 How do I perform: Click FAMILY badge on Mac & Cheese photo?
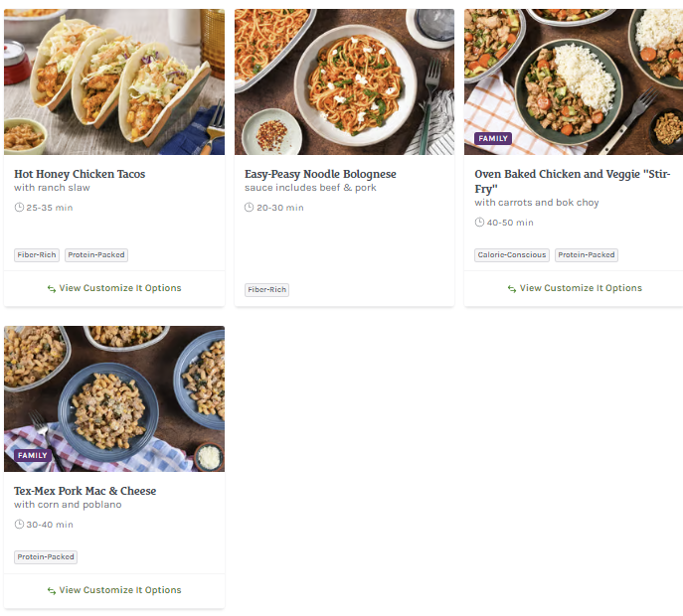[33, 455]
